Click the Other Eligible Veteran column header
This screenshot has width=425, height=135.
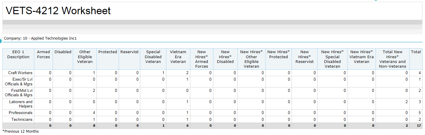pos(85,57)
